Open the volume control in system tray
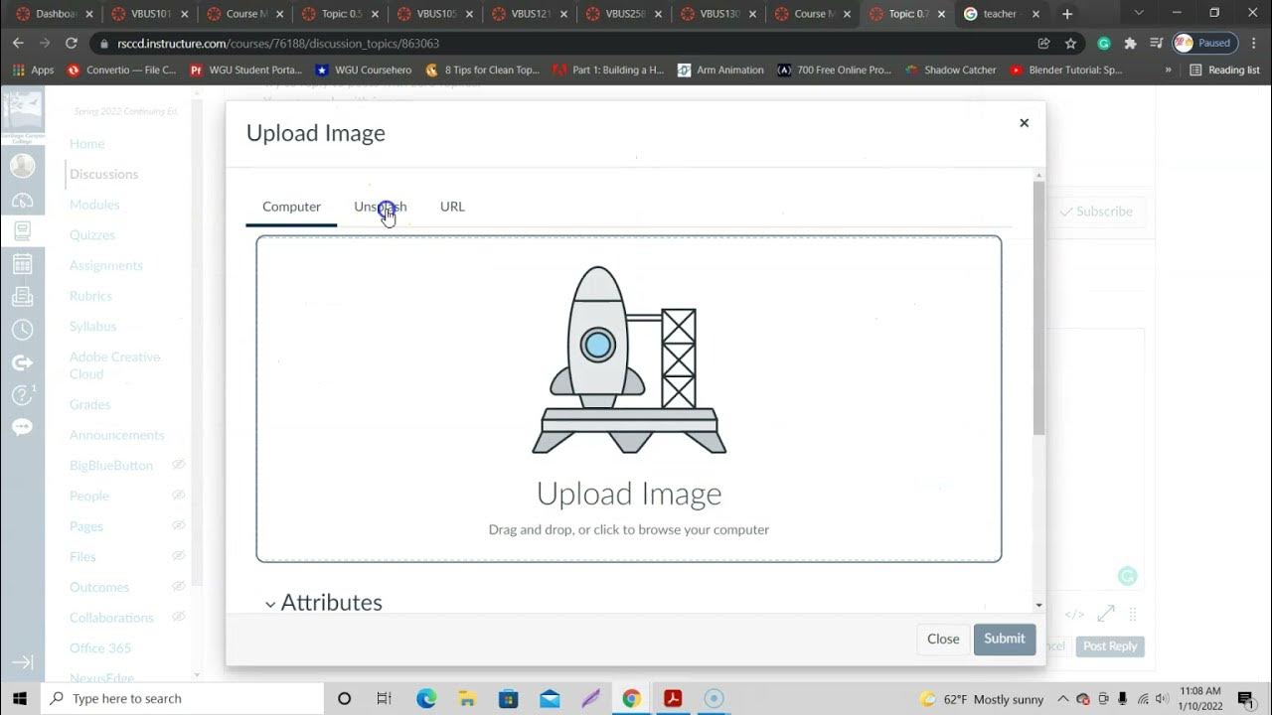Image resolution: width=1272 pixels, height=715 pixels. click(x=1163, y=699)
